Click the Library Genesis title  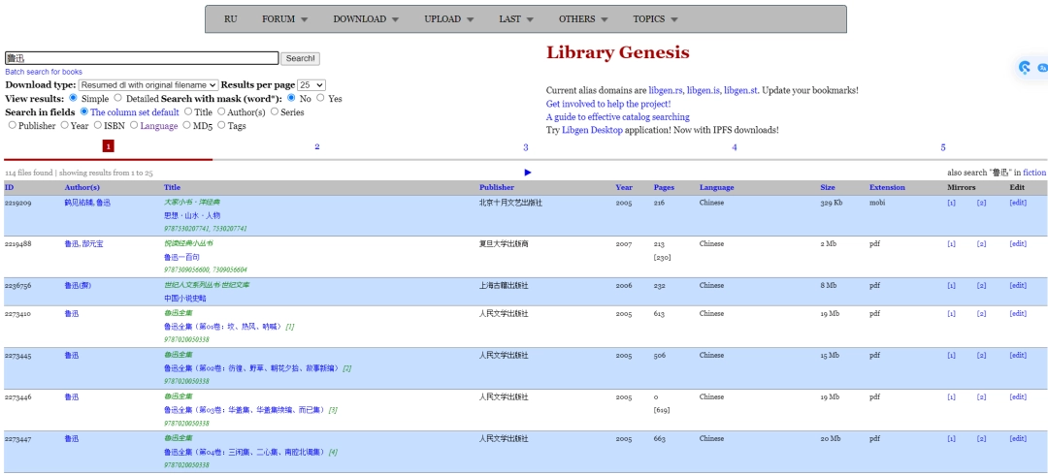[617, 52]
